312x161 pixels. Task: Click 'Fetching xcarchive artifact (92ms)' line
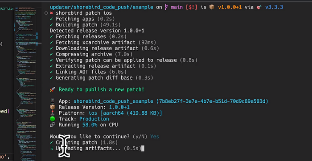coord(103,43)
